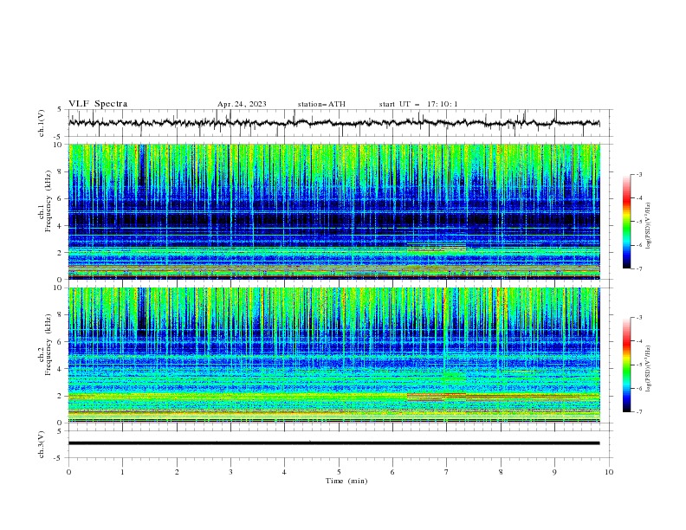Click the time axis tick label '0'
The height and width of the screenshot is (530, 686).
68,472
